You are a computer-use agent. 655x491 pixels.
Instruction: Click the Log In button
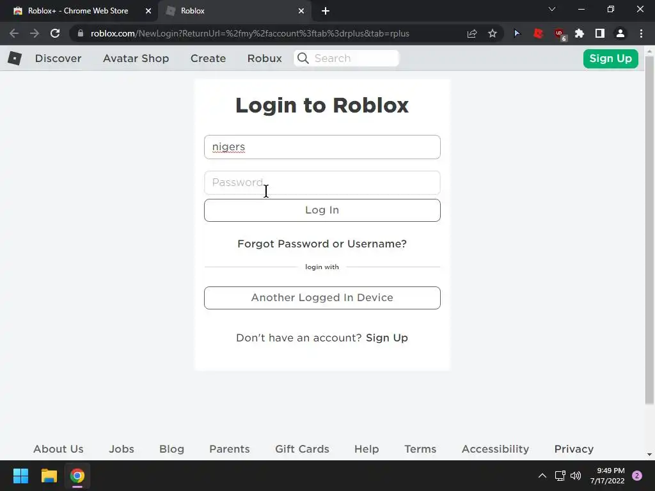322,210
